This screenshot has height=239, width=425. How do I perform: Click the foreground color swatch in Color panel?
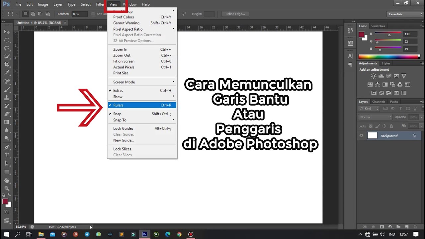click(362, 35)
